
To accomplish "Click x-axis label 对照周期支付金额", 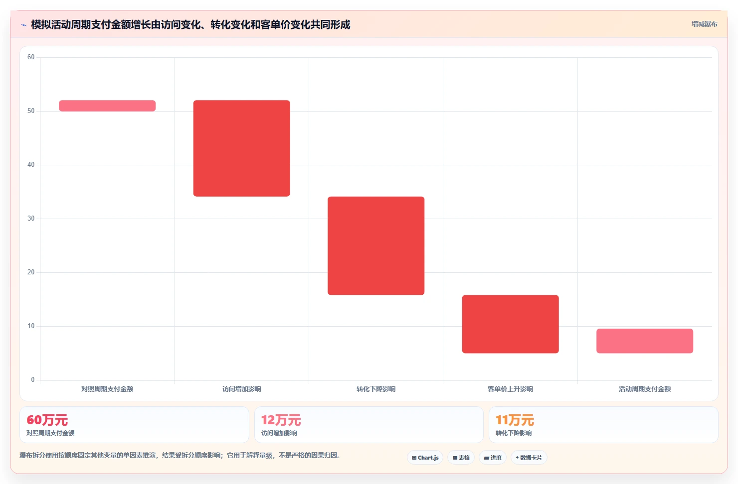I will point(107,389).
